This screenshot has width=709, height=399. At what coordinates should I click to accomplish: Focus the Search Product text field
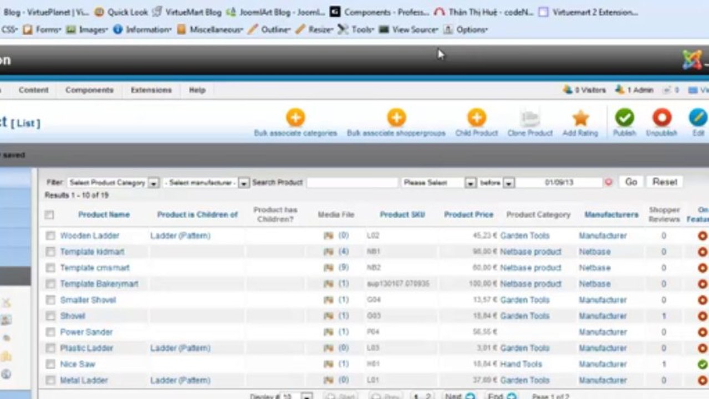click(352, 182)
